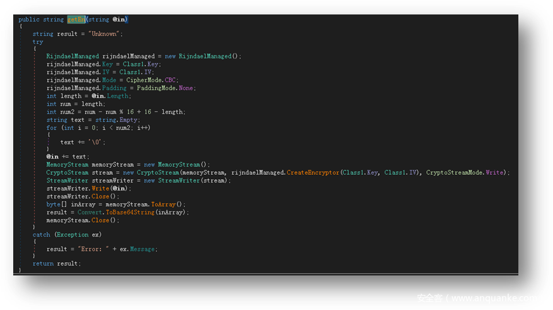Viewport: 553px width, 310px height.
Task: Click memoryStream.Close method call
Action: pos(100,221)
